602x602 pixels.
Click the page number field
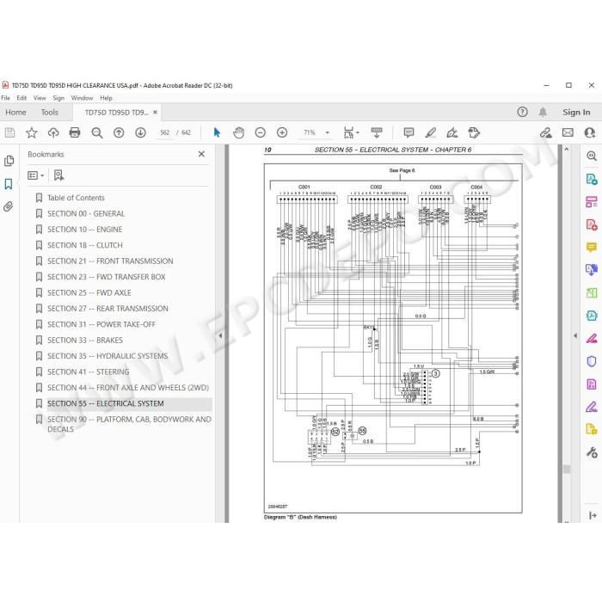click(165, 132)
